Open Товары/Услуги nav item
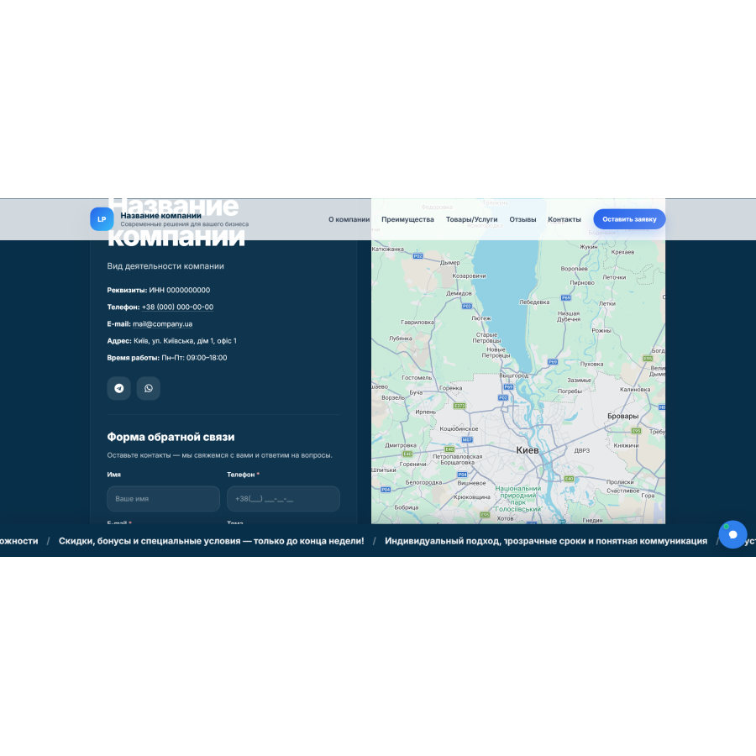Image resolution: width=756 pixels, height=756 pixels. click(x=471, y=219)
